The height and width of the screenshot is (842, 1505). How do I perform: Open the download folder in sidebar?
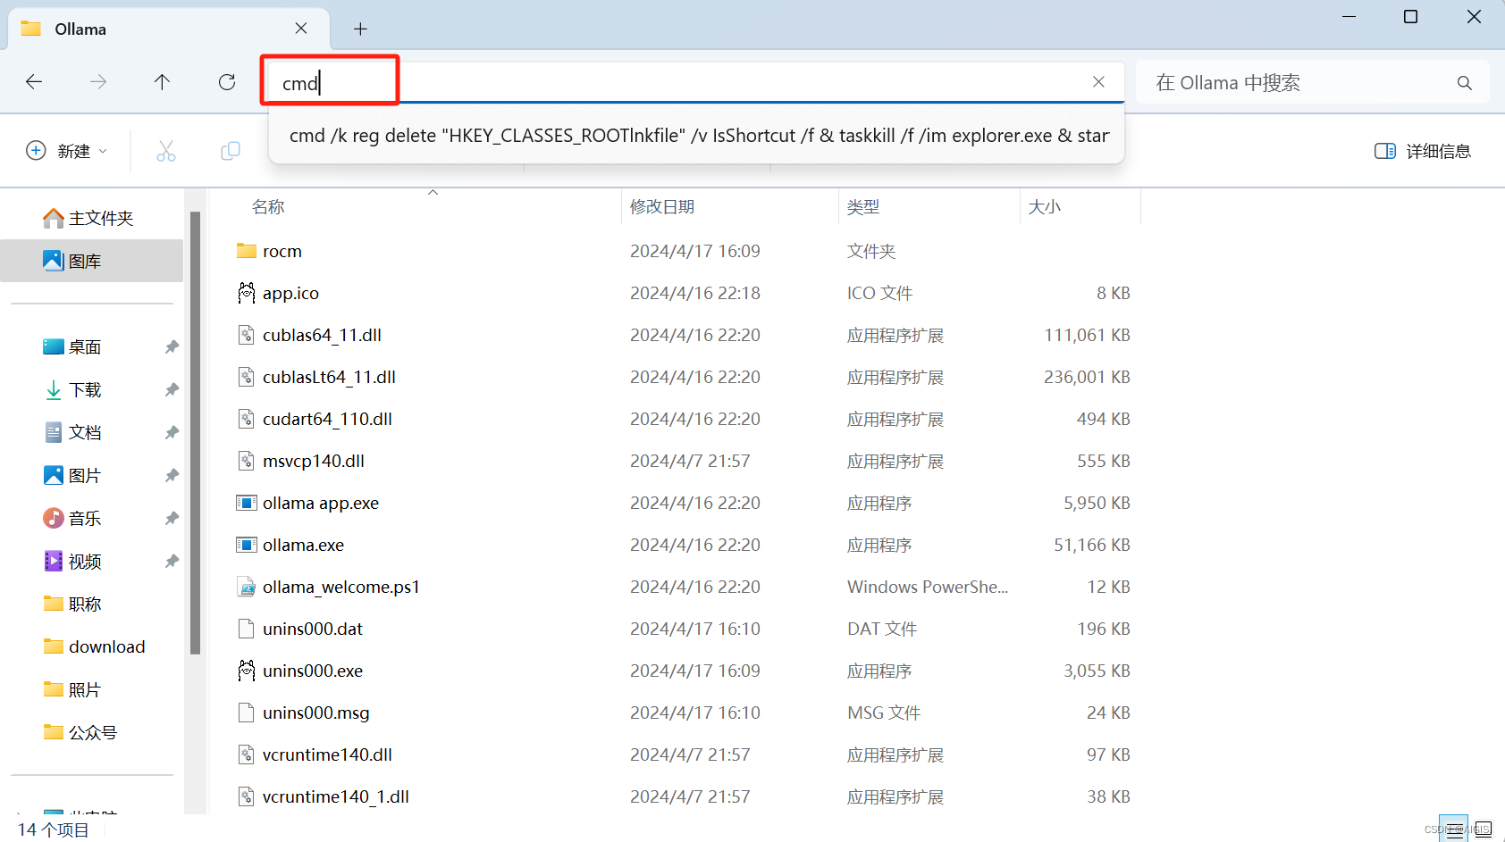pyautogui.click(x=94, y=646)
